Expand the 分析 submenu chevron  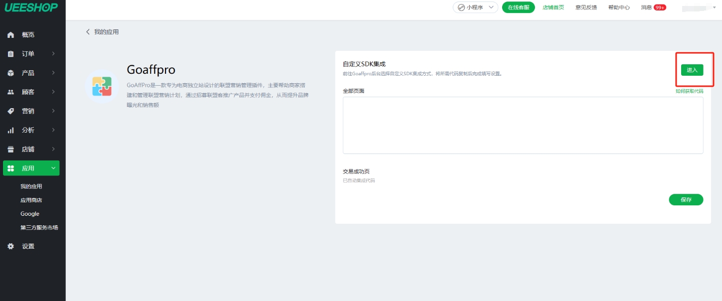[53, 130]
